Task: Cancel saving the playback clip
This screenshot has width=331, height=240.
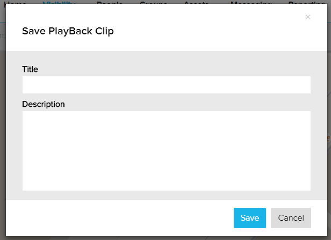Action: tap(291, 218)
